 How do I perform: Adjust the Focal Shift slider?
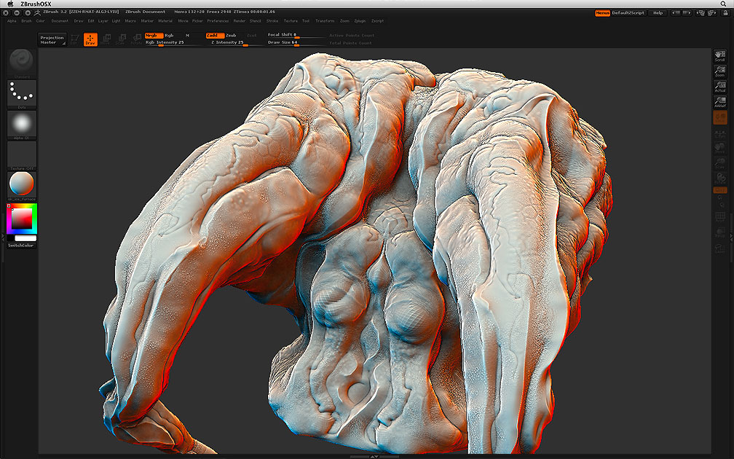pos(296,35)
